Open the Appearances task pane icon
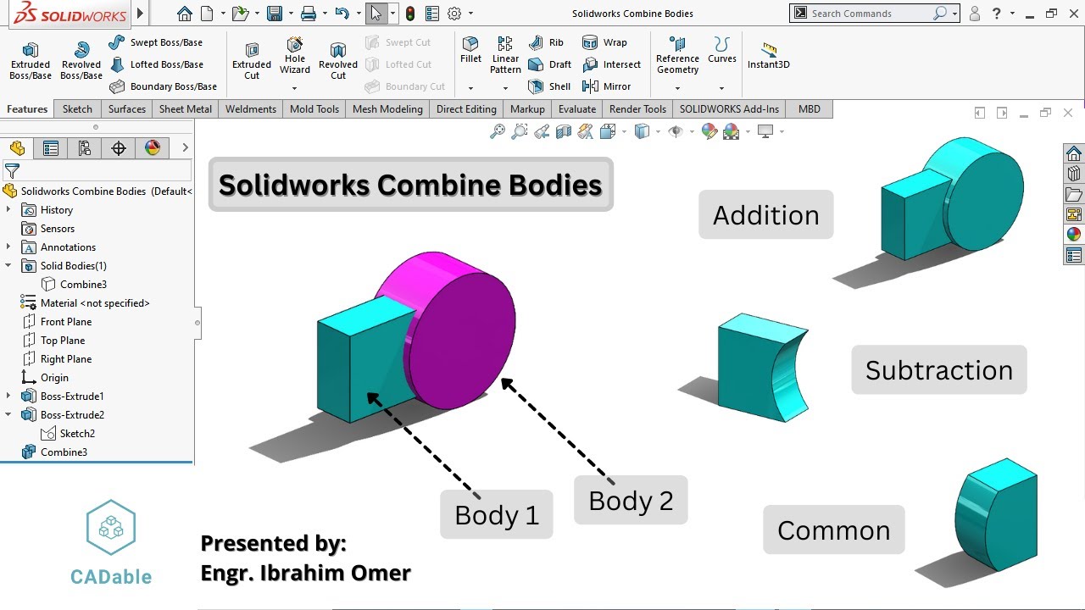 click(1074, 235)
